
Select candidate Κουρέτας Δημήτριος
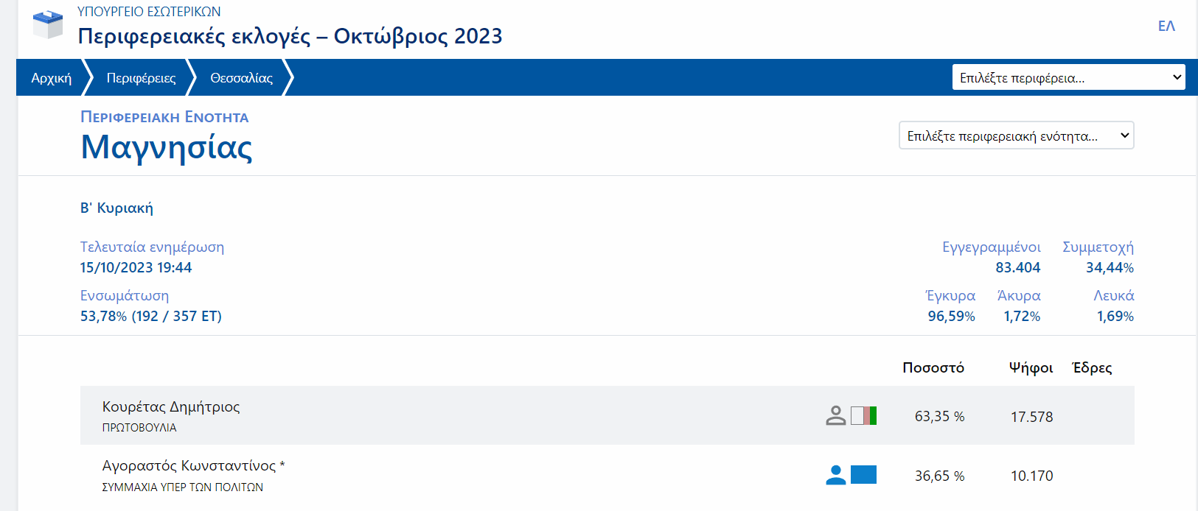click(x=171, y=407)
